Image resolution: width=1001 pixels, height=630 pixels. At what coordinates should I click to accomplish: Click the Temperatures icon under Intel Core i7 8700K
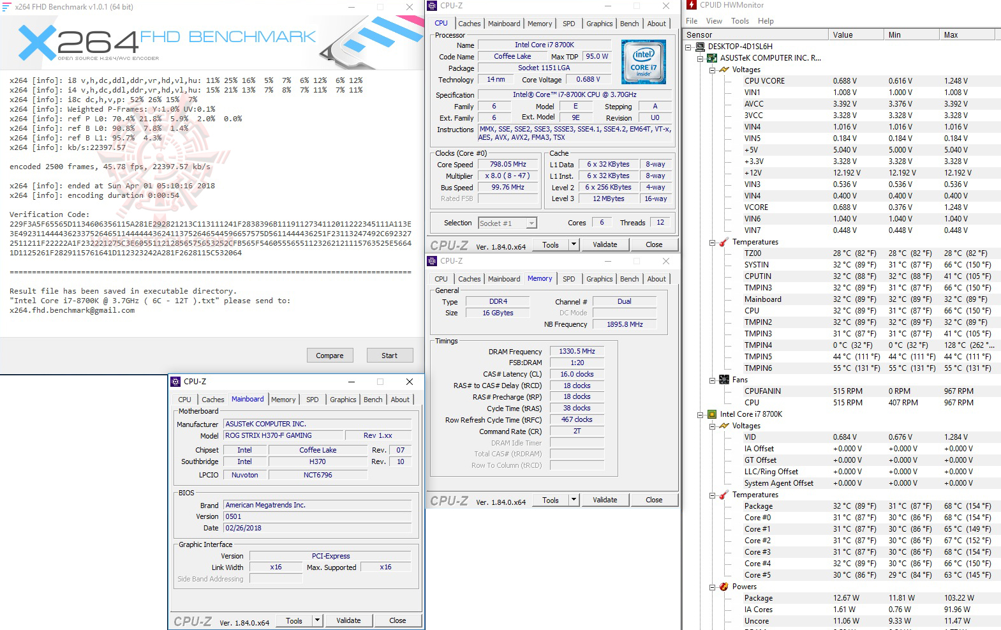click(724, 495)
